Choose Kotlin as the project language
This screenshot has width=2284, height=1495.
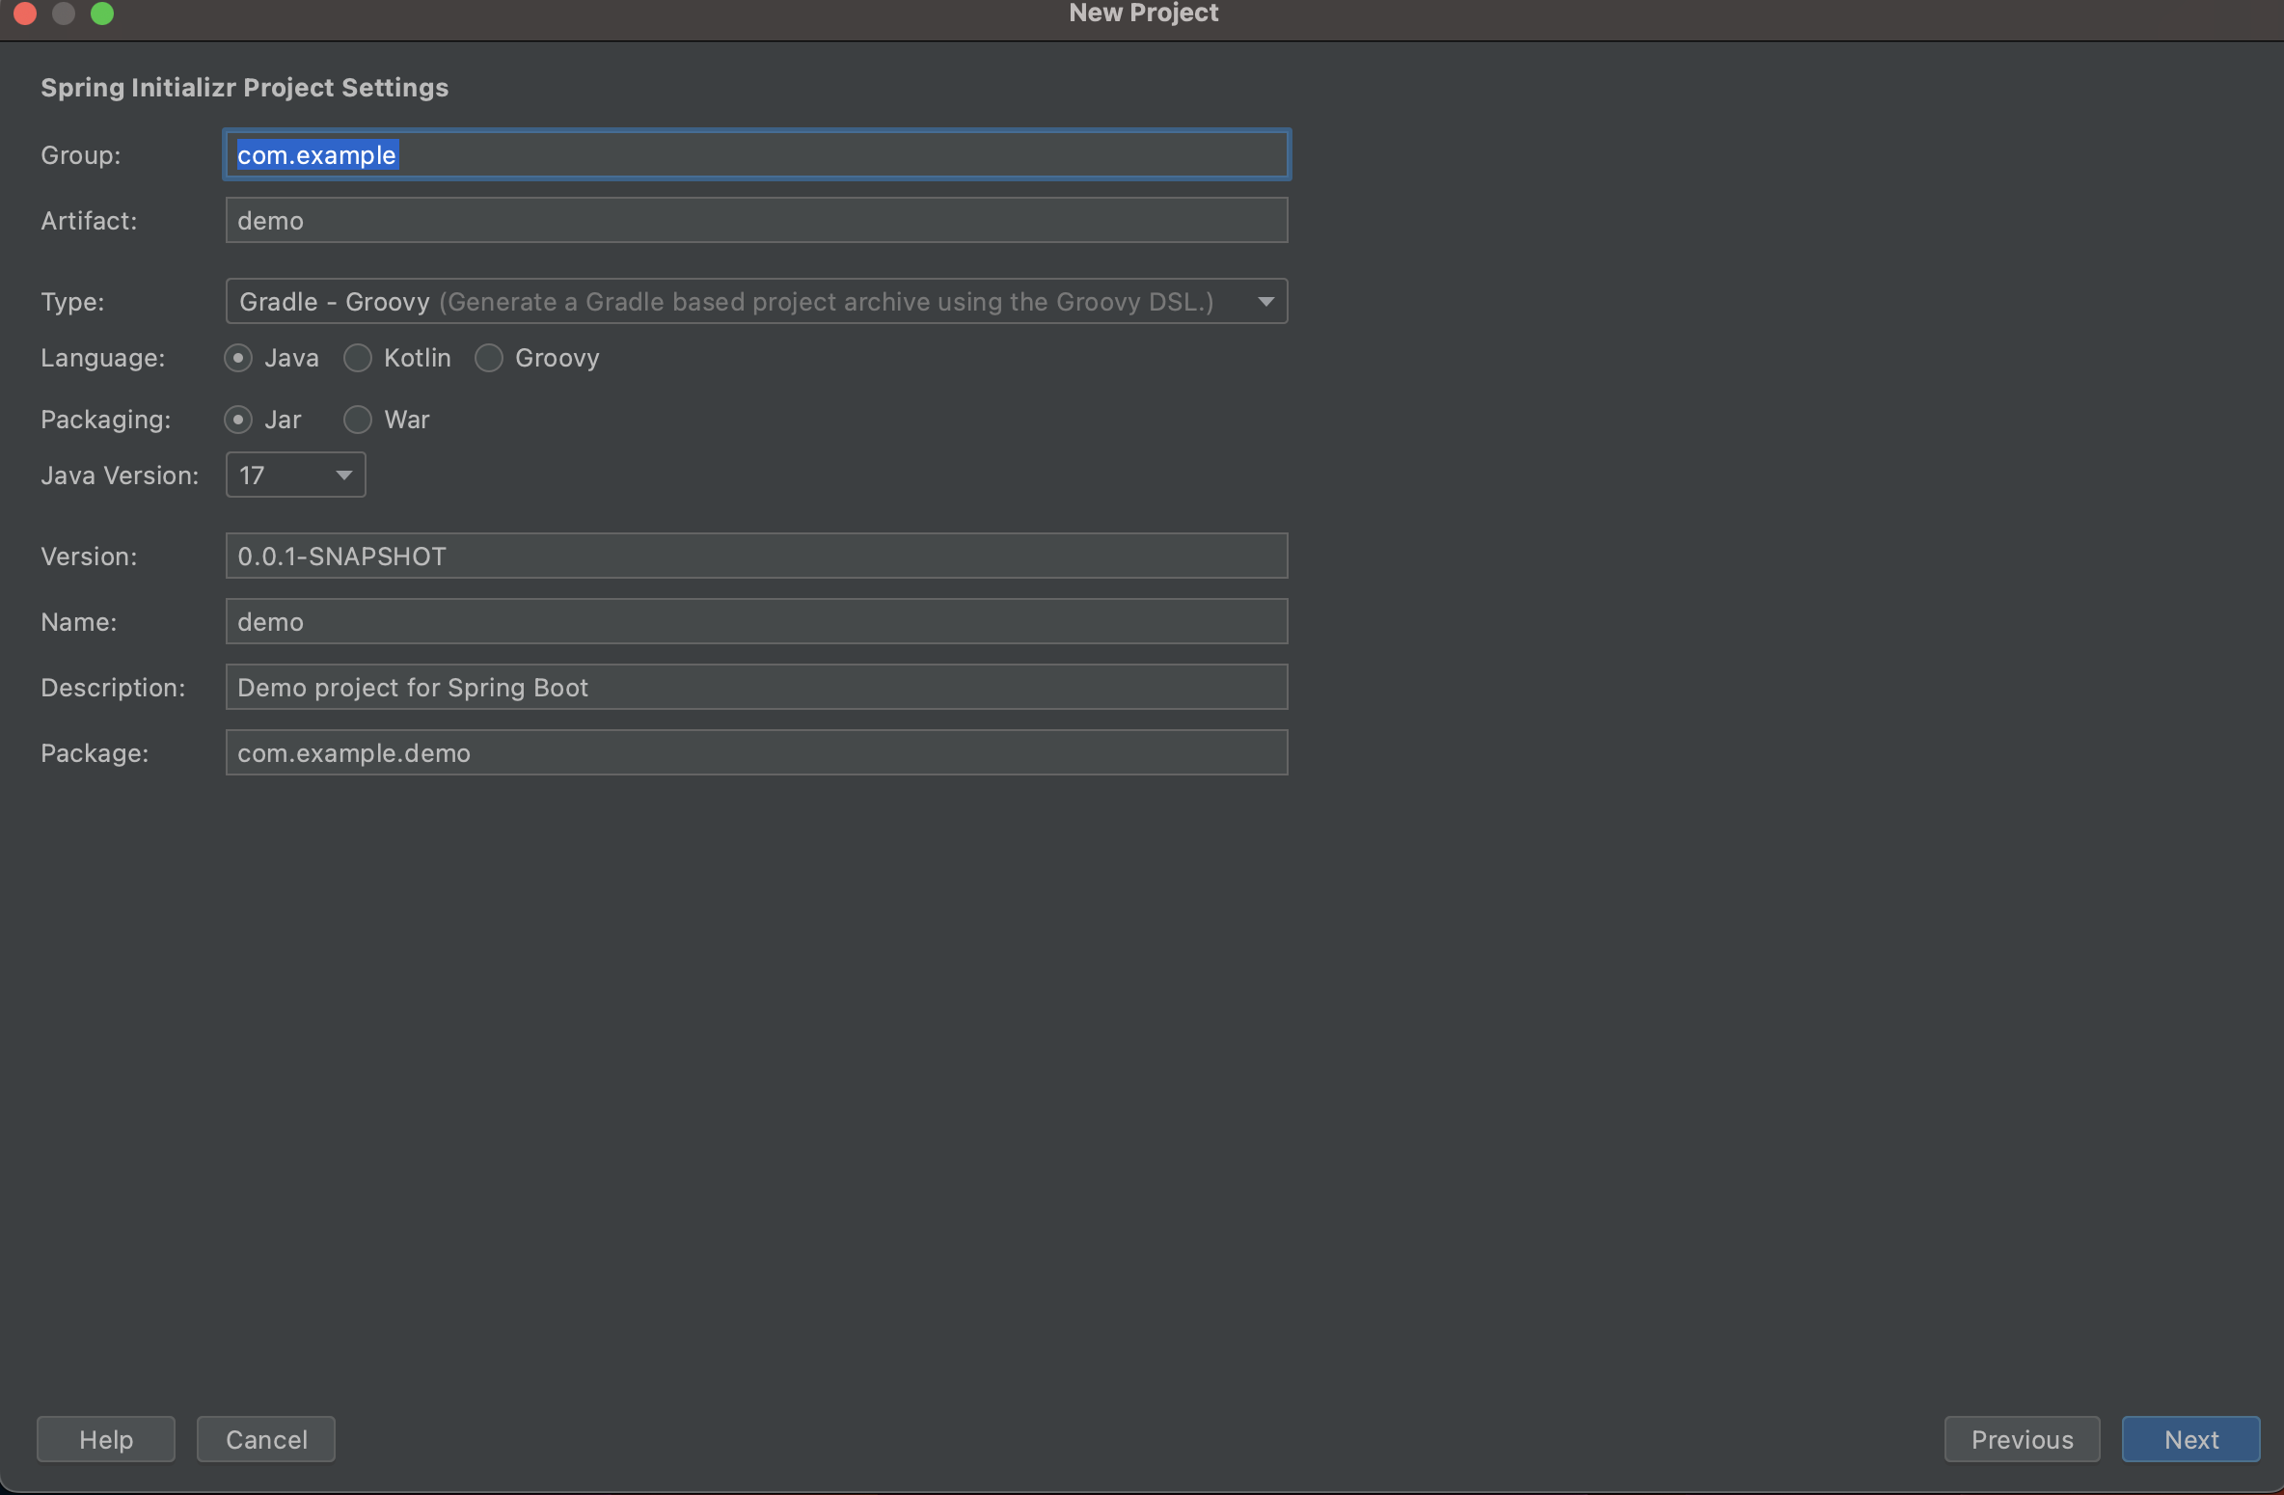tap(358, 358)
